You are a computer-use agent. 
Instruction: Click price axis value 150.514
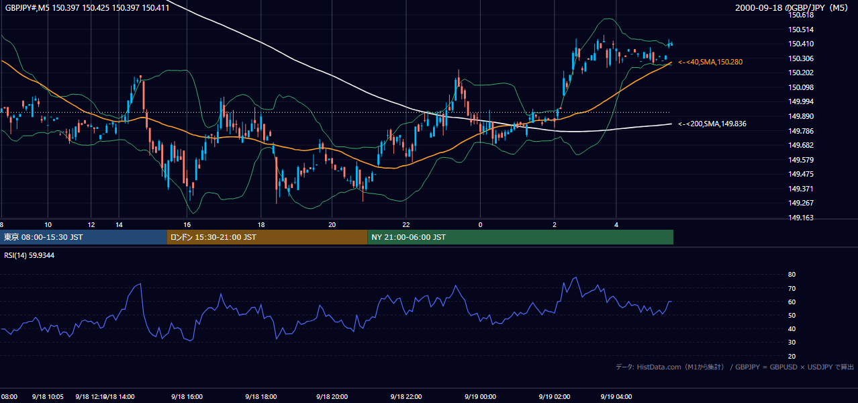pos(801,30)
